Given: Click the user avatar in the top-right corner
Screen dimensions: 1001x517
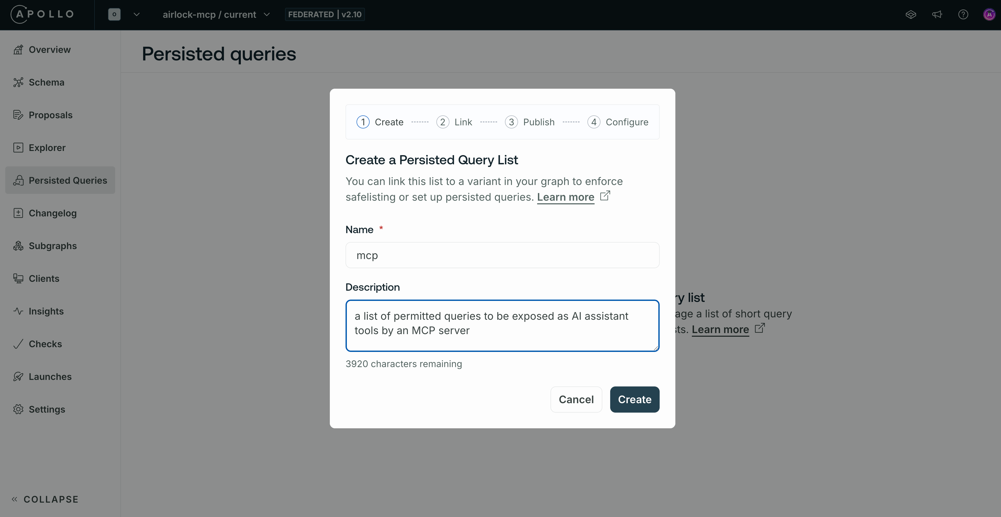Looking at the screenshot, I should coord(989,14).
